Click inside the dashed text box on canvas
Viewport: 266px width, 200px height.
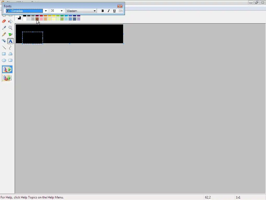pyautogui.click(x=32, y=38)
